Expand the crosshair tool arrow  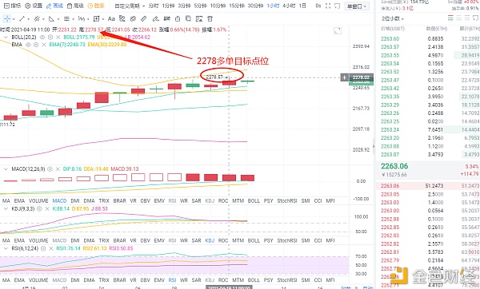[x=14, y=19]
